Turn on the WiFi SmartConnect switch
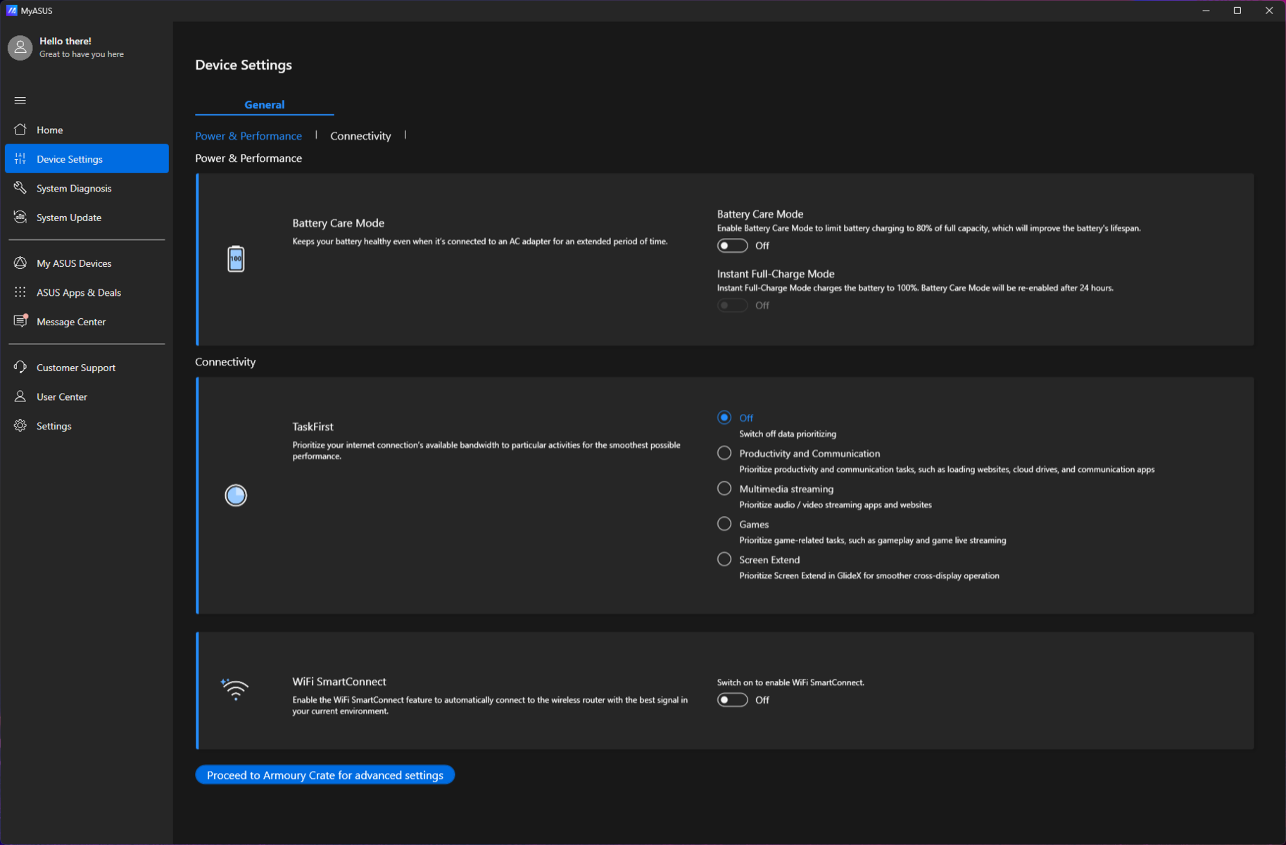 click(x=732, y=700)
